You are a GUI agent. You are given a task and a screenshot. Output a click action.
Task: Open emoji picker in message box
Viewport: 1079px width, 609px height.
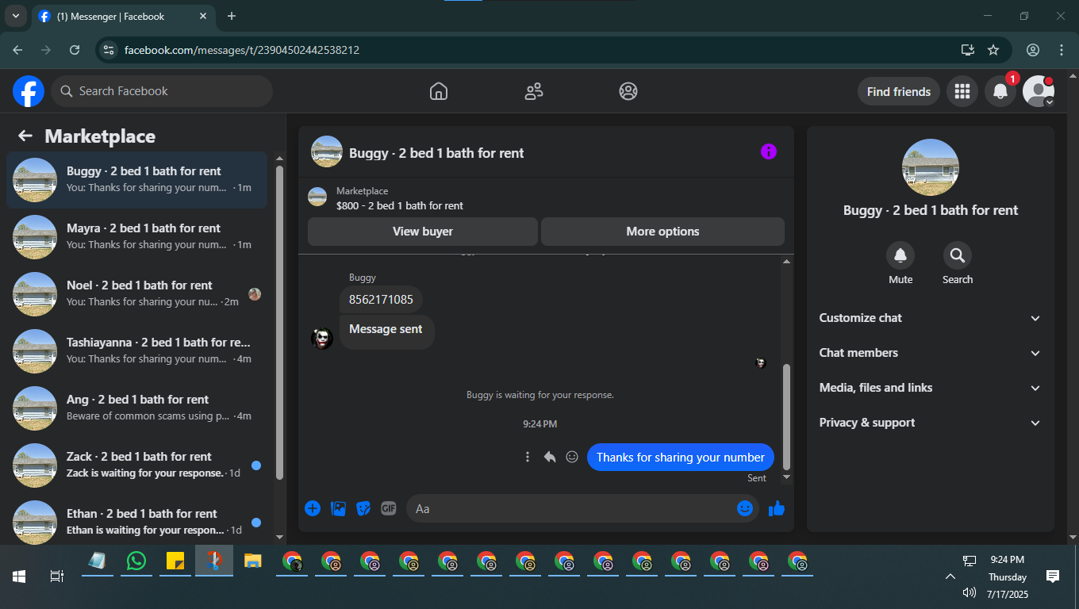[x=745, y=508]
